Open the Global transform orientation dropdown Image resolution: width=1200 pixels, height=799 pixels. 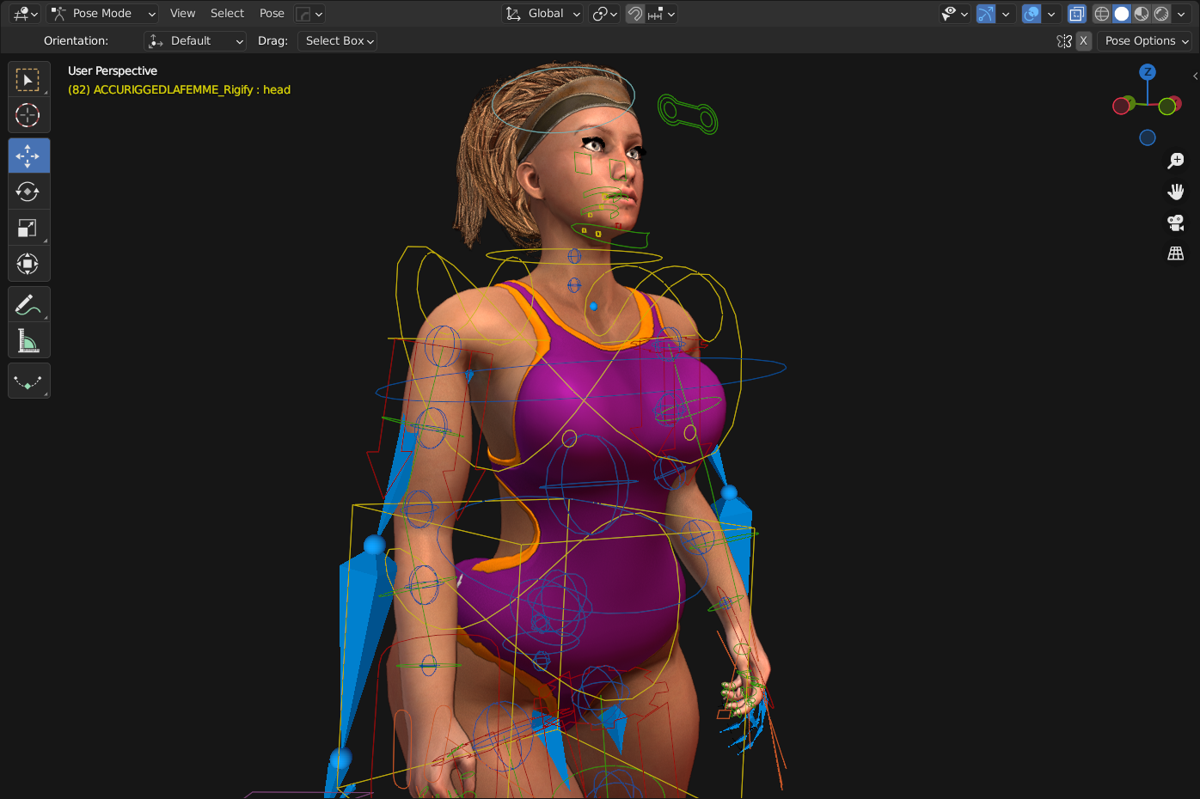543,14
